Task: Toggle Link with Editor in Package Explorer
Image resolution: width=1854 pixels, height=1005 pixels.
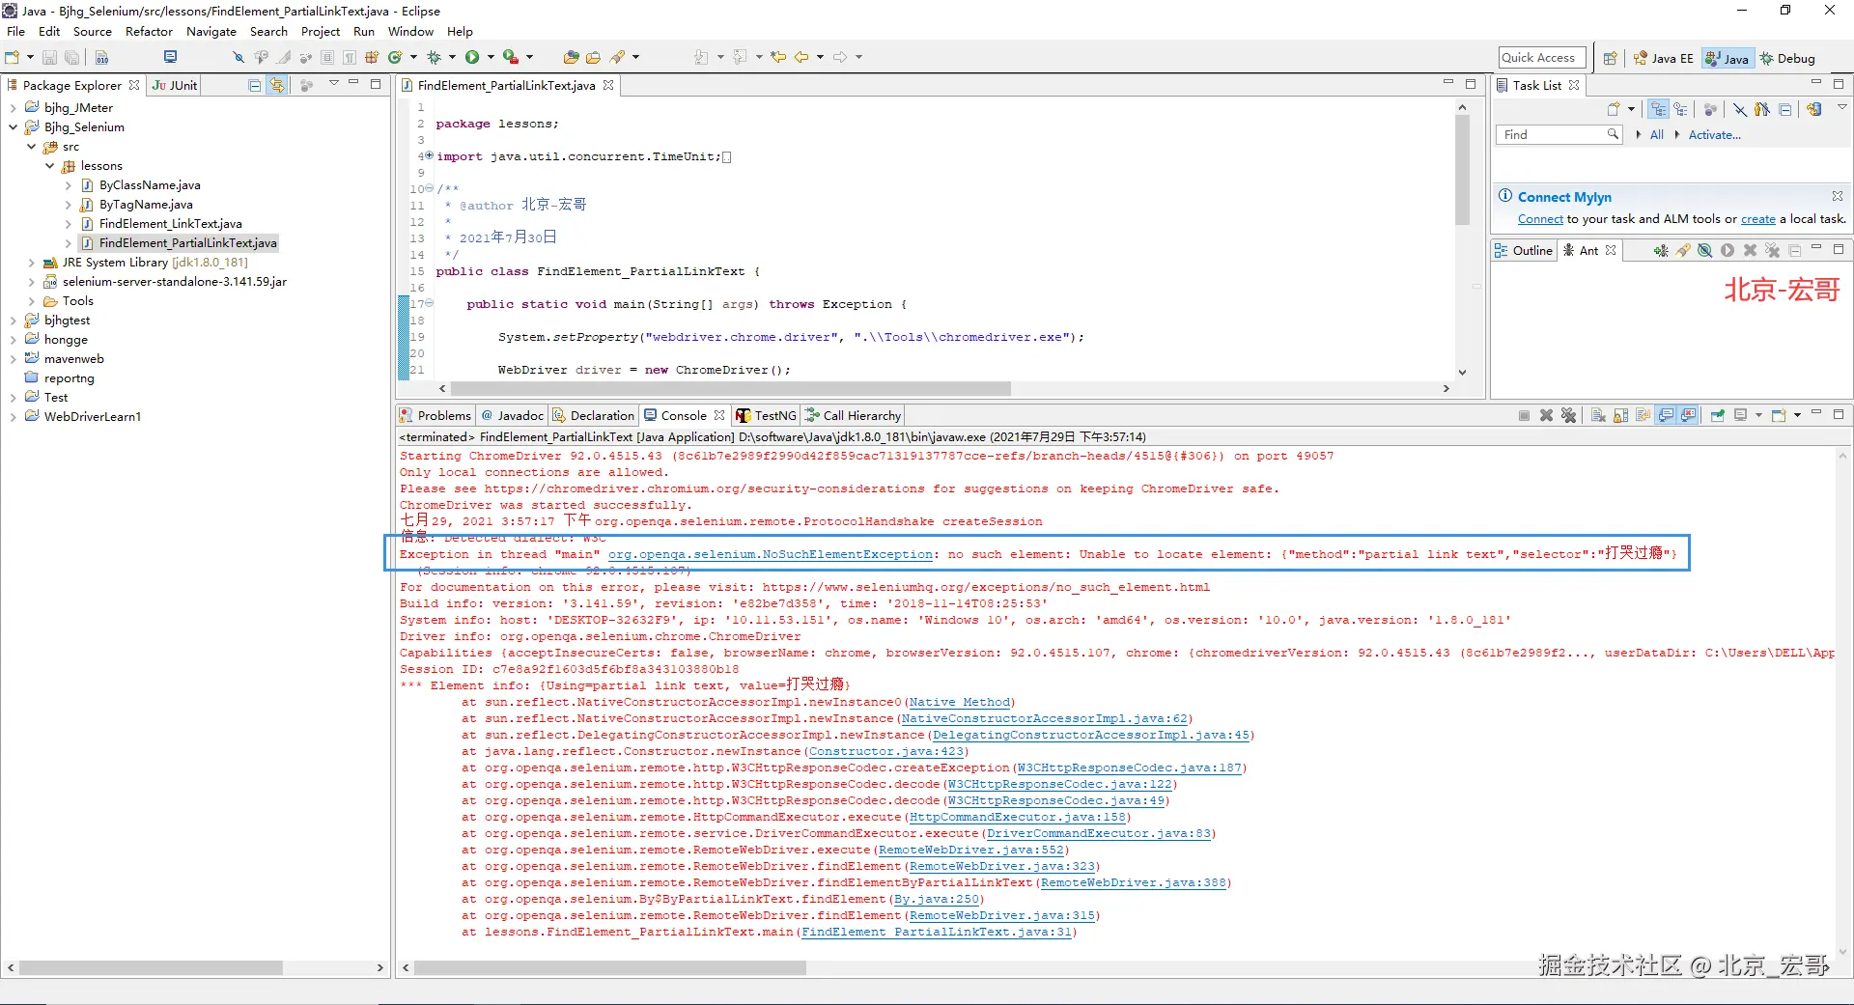Action: click(277, 85)
